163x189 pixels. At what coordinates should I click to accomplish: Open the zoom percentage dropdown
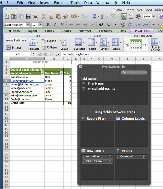coord(153,17)
